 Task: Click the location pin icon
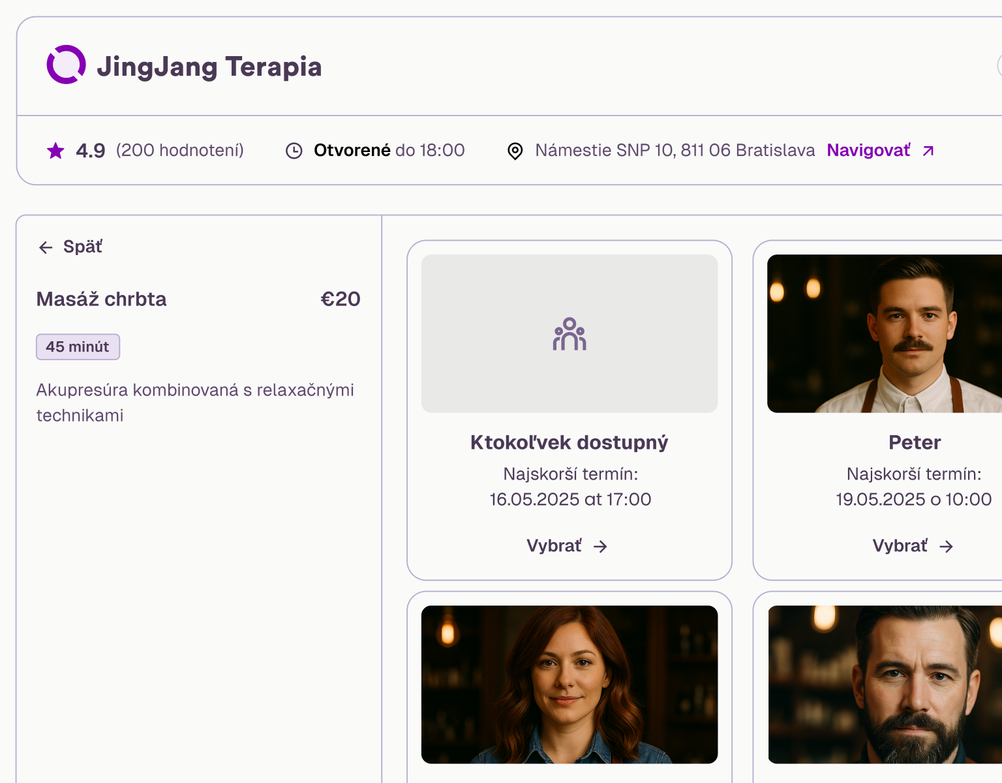click(515, 151)
